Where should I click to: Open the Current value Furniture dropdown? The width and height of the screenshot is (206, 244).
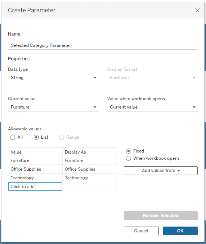pyautogui.click(x=53, y=107)
